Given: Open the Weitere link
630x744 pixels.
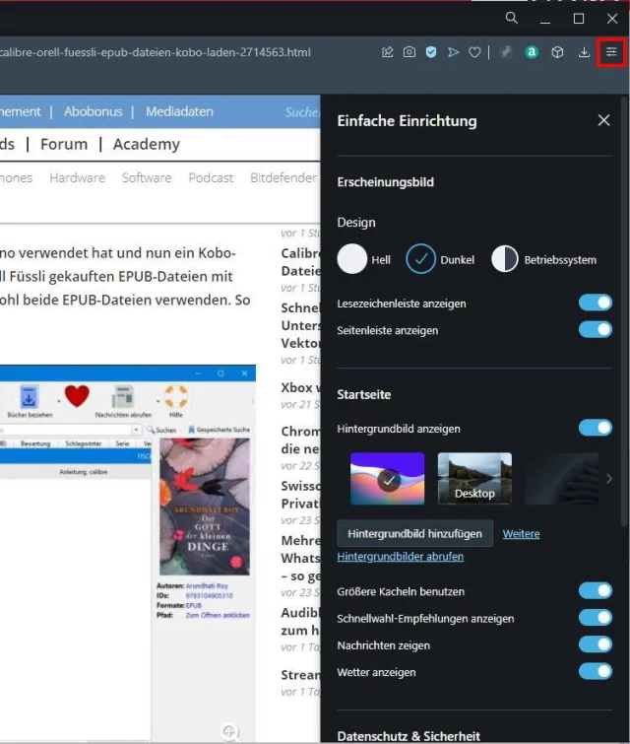Looking at the screenshot, I should (x=521, y=534).
